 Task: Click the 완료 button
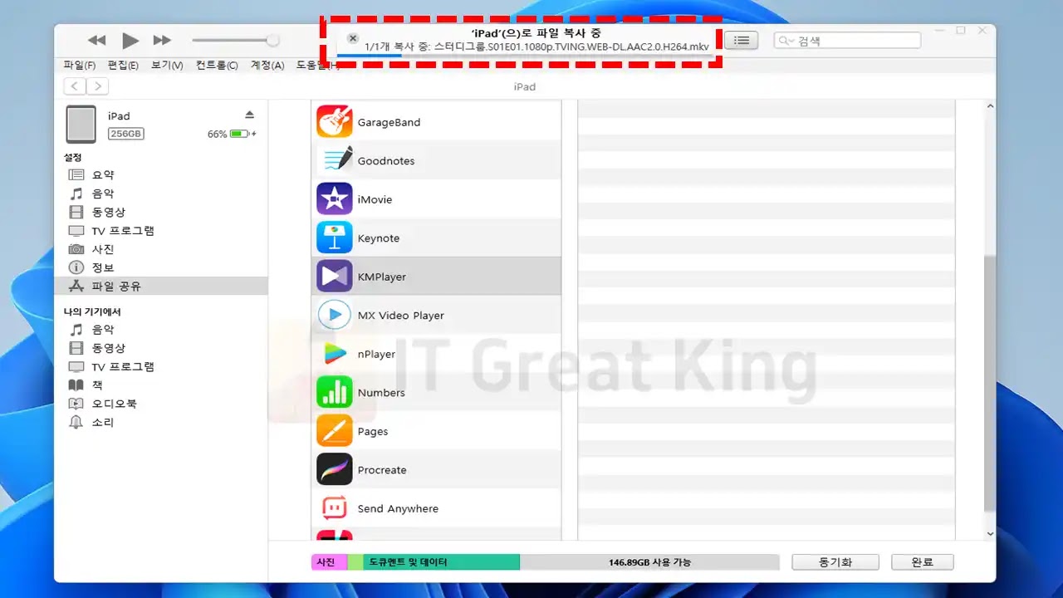(x=922, y=562)
